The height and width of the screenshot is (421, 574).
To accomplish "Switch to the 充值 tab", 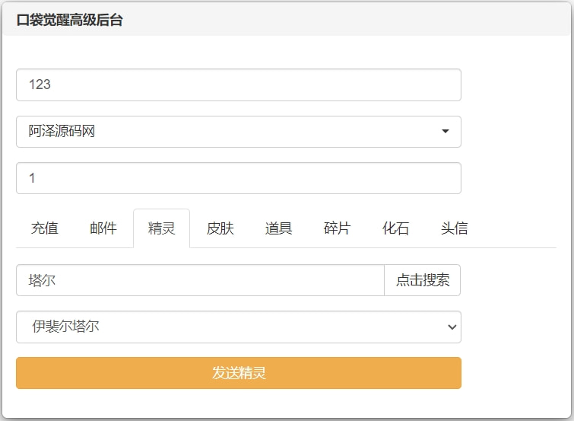I will (x=45, y=228).
